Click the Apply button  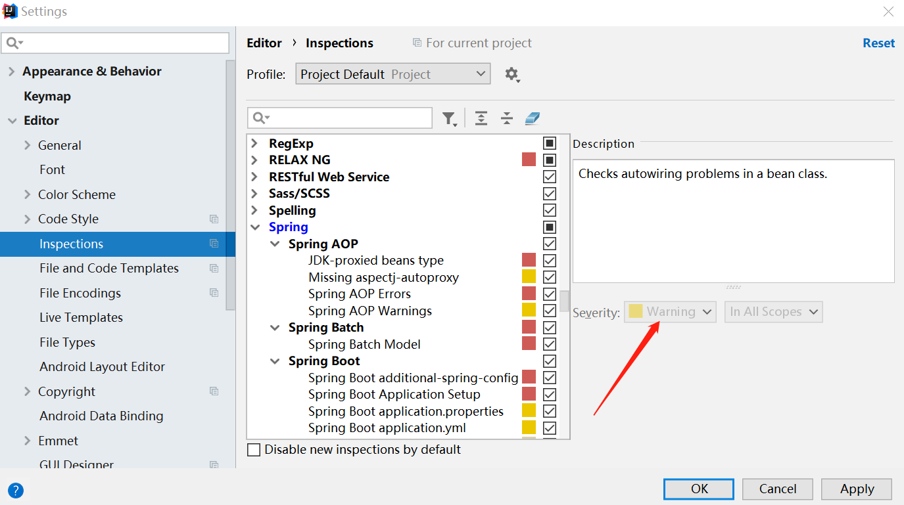click(857, 489)
